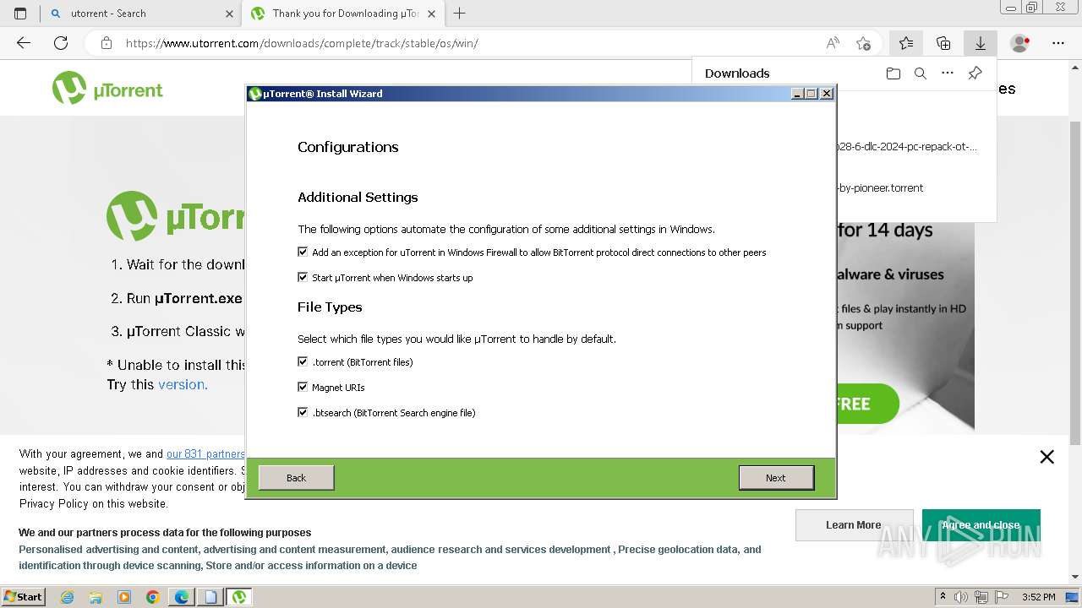Screen dimensions: 1082x608
Task: Open tab actions menu in Edge
Action: click(x=20, y=14)
